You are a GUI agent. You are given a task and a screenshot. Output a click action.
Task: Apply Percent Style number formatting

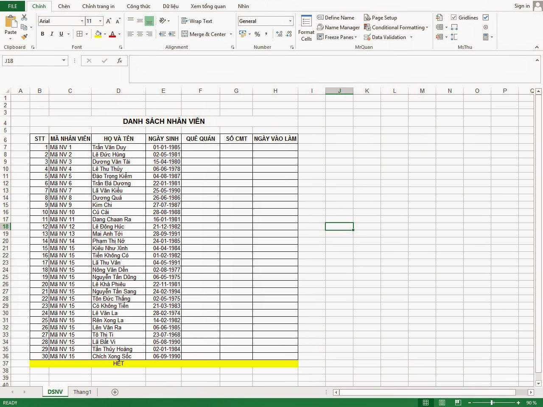coord(257,34)
